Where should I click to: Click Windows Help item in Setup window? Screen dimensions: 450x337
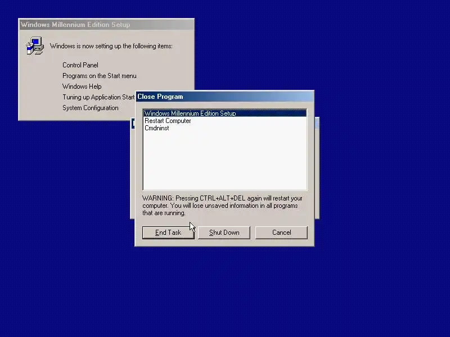pyautogui.click(x=82, y=86)
